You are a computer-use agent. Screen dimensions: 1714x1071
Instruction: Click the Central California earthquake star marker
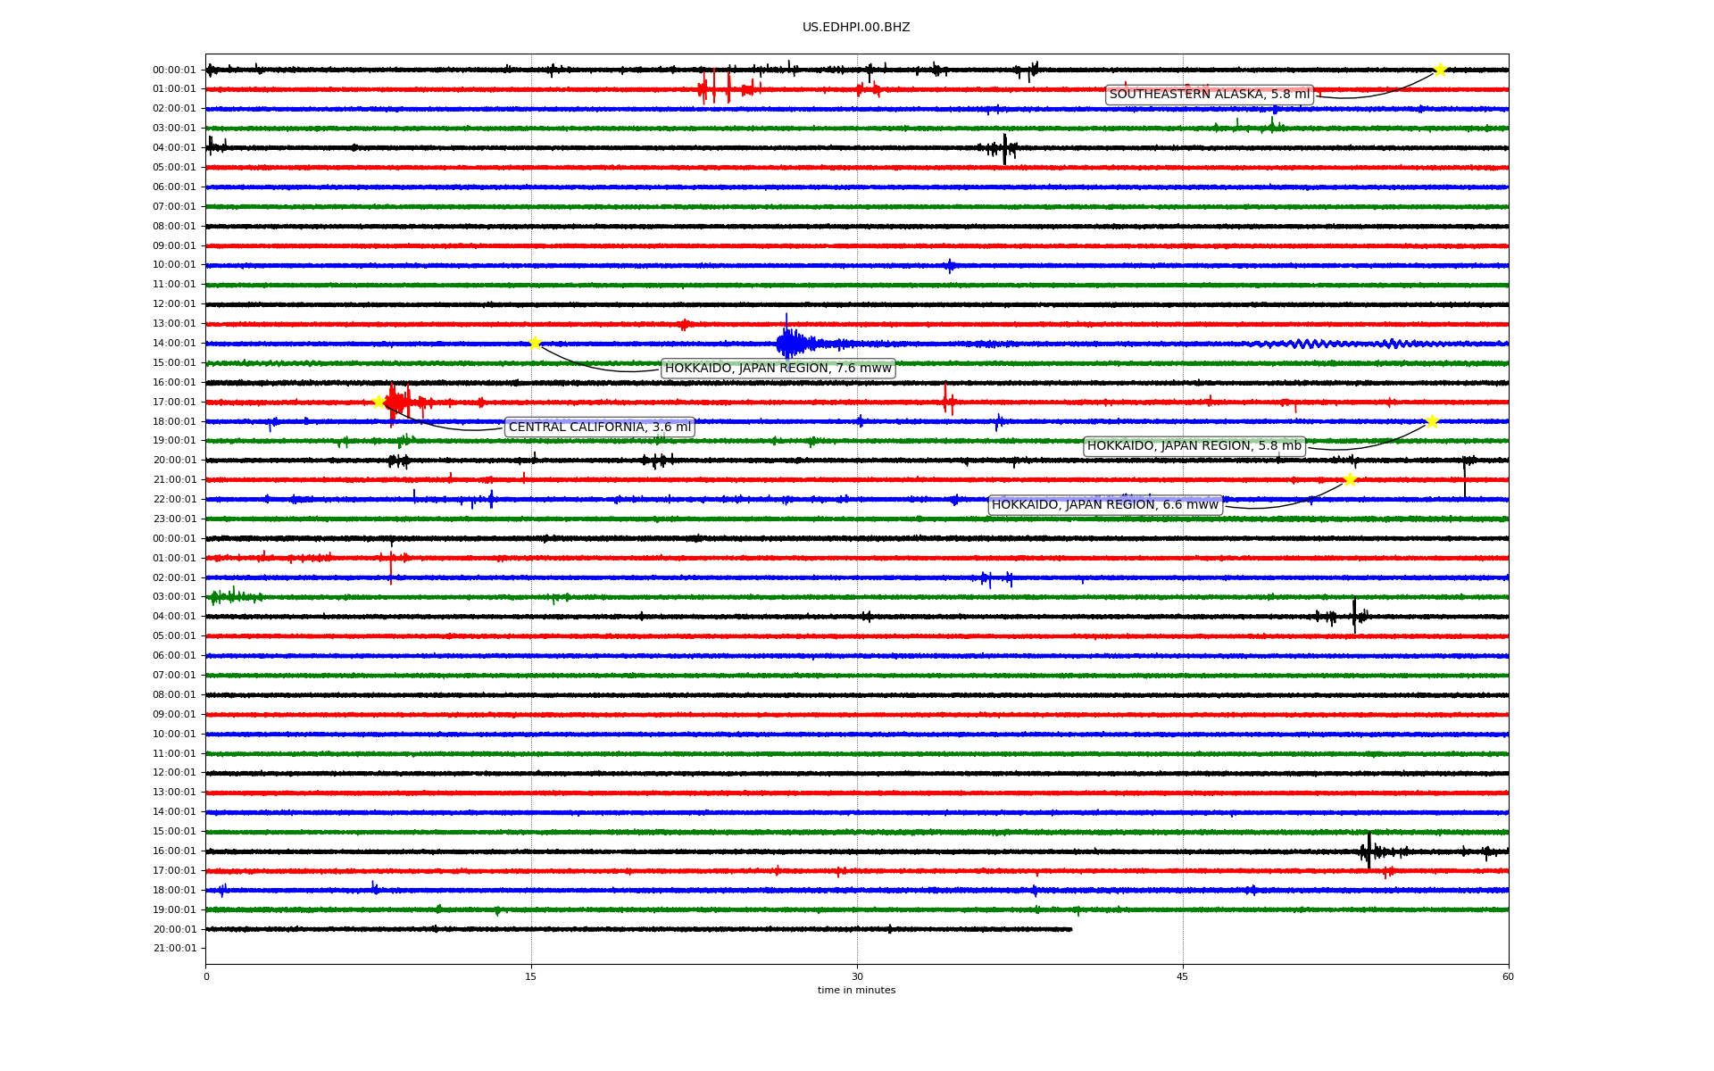(x=379, y=402)
